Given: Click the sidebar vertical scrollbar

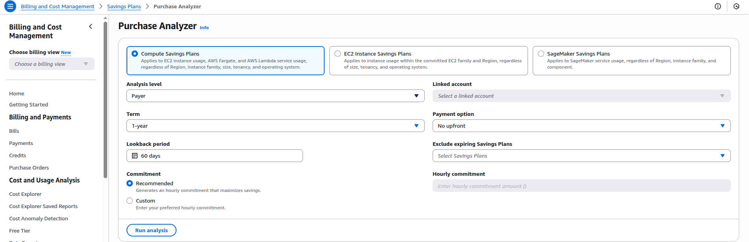Looking at the screenshot, I should click(105, 99).
